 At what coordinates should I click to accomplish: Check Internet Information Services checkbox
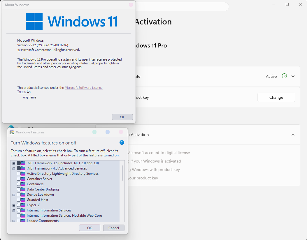(x=19, y=210)
